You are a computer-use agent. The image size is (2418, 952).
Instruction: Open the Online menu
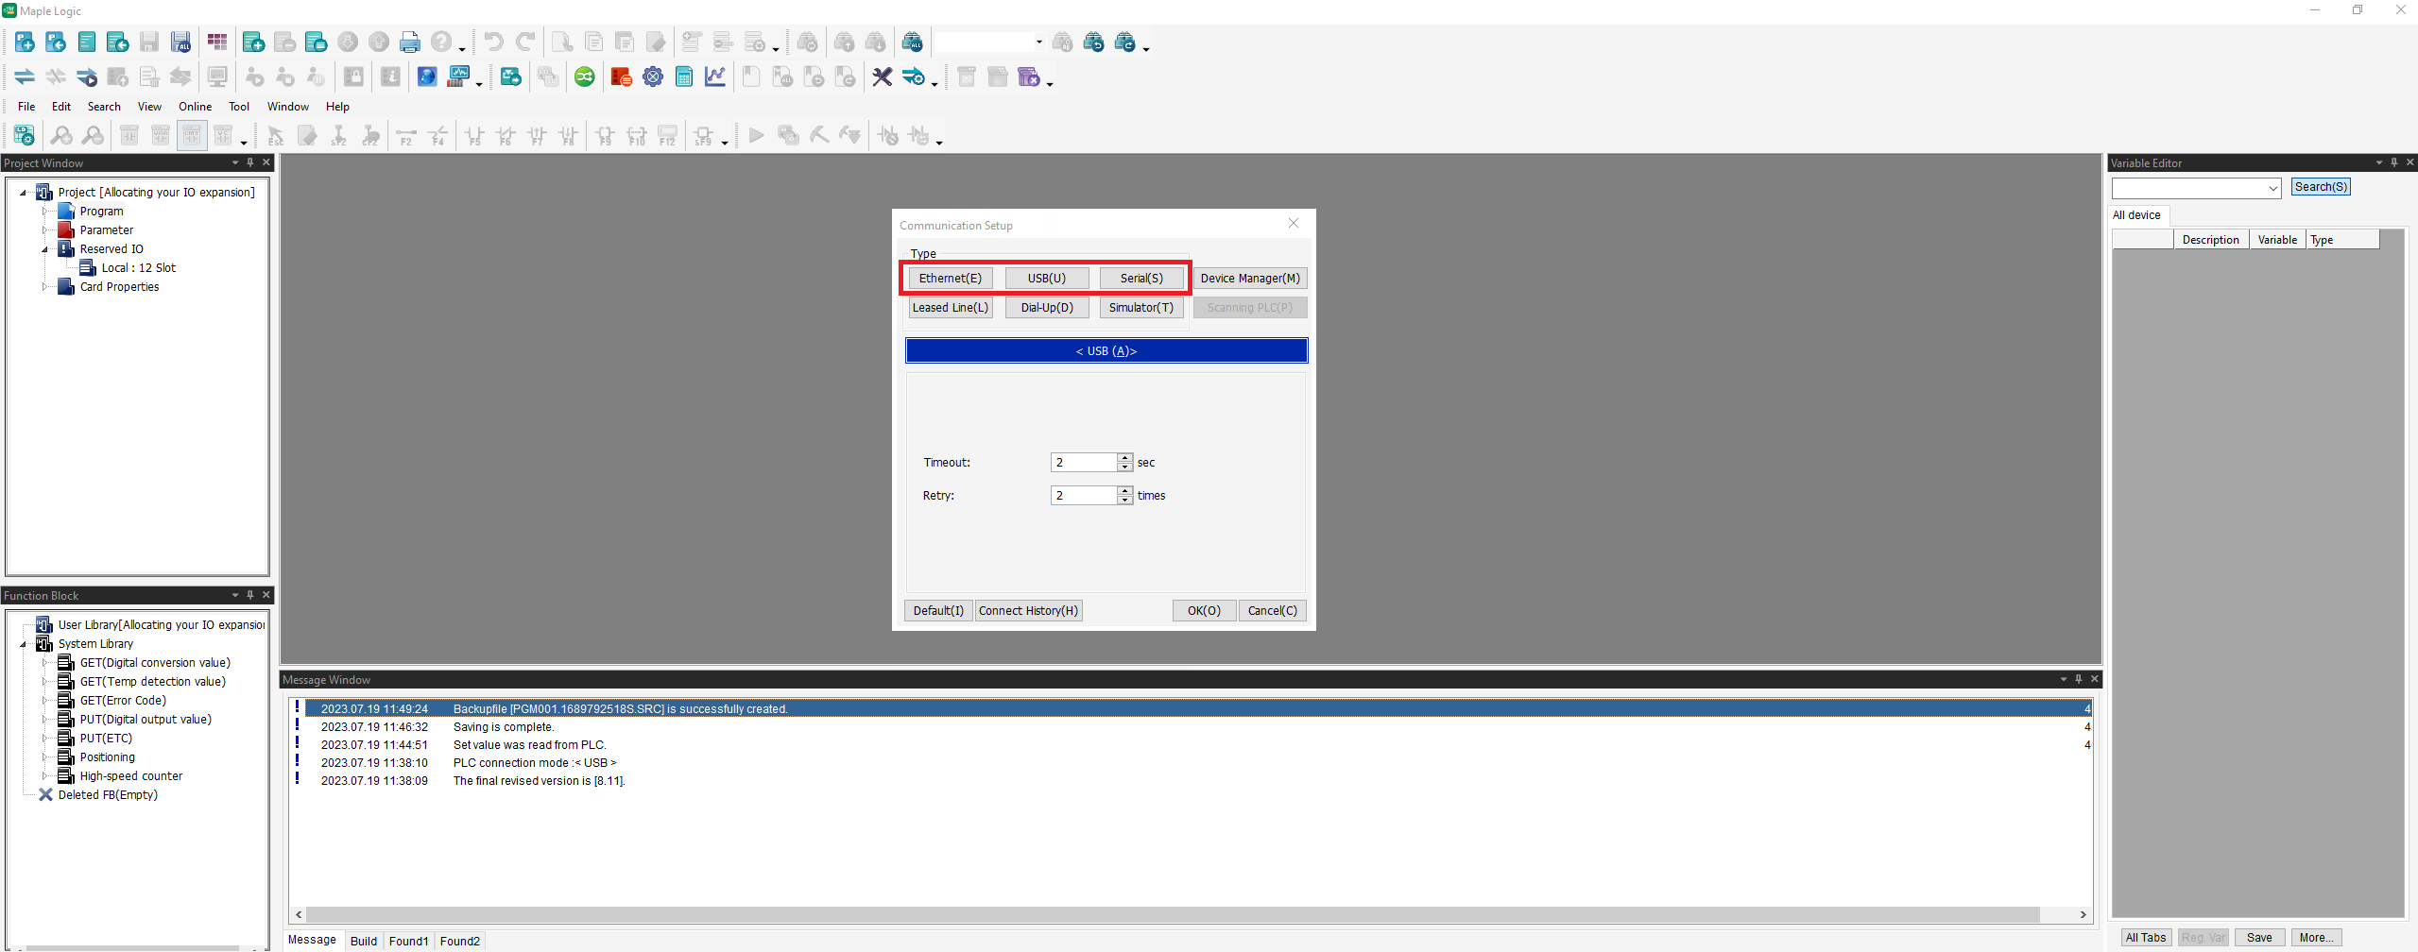(x=196, y=107)
